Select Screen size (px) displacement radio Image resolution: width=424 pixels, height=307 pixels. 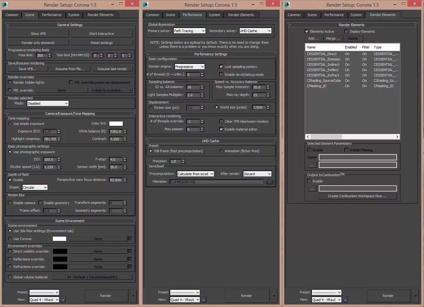(x=150, y=108)
